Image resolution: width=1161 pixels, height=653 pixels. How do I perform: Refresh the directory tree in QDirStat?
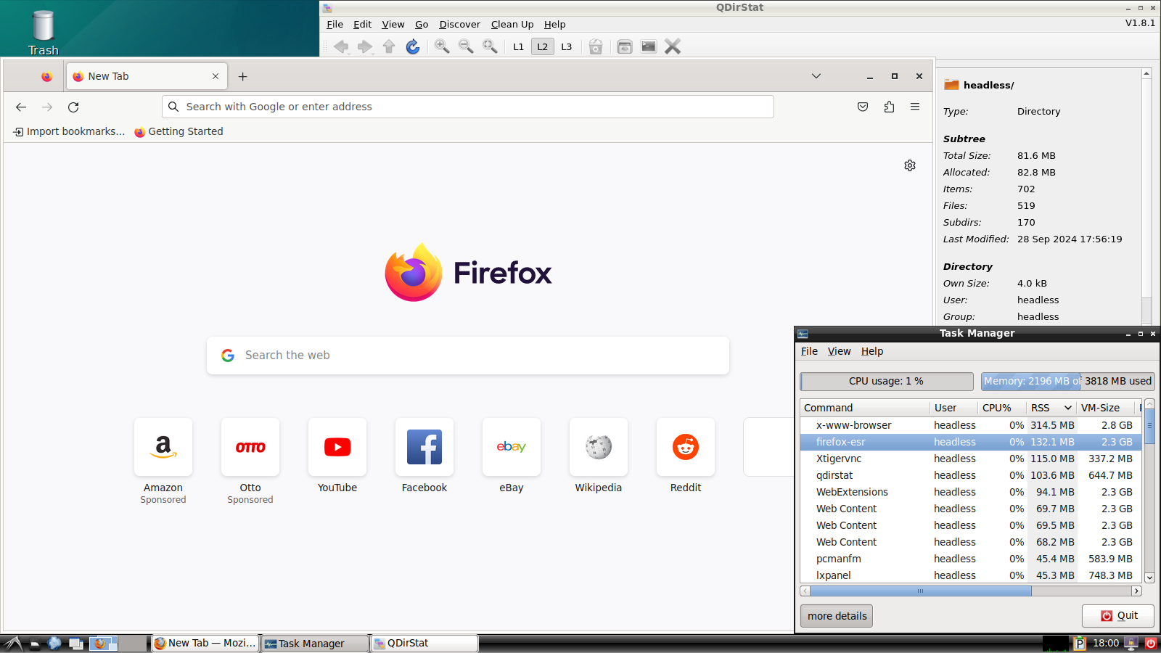click(x=413, y=46)
